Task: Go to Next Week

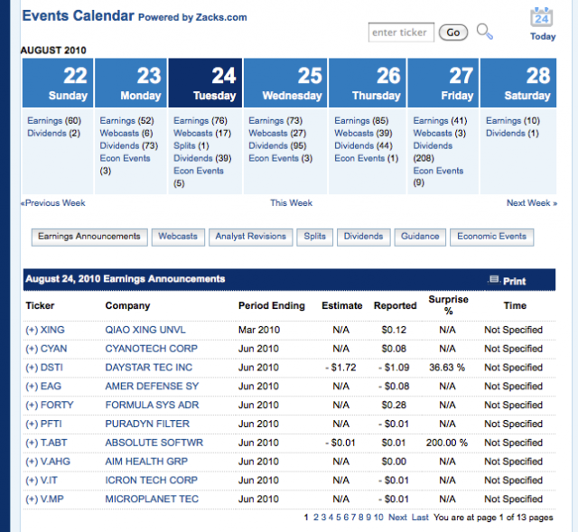Action: pyautogui.click(x=532, y=202)
